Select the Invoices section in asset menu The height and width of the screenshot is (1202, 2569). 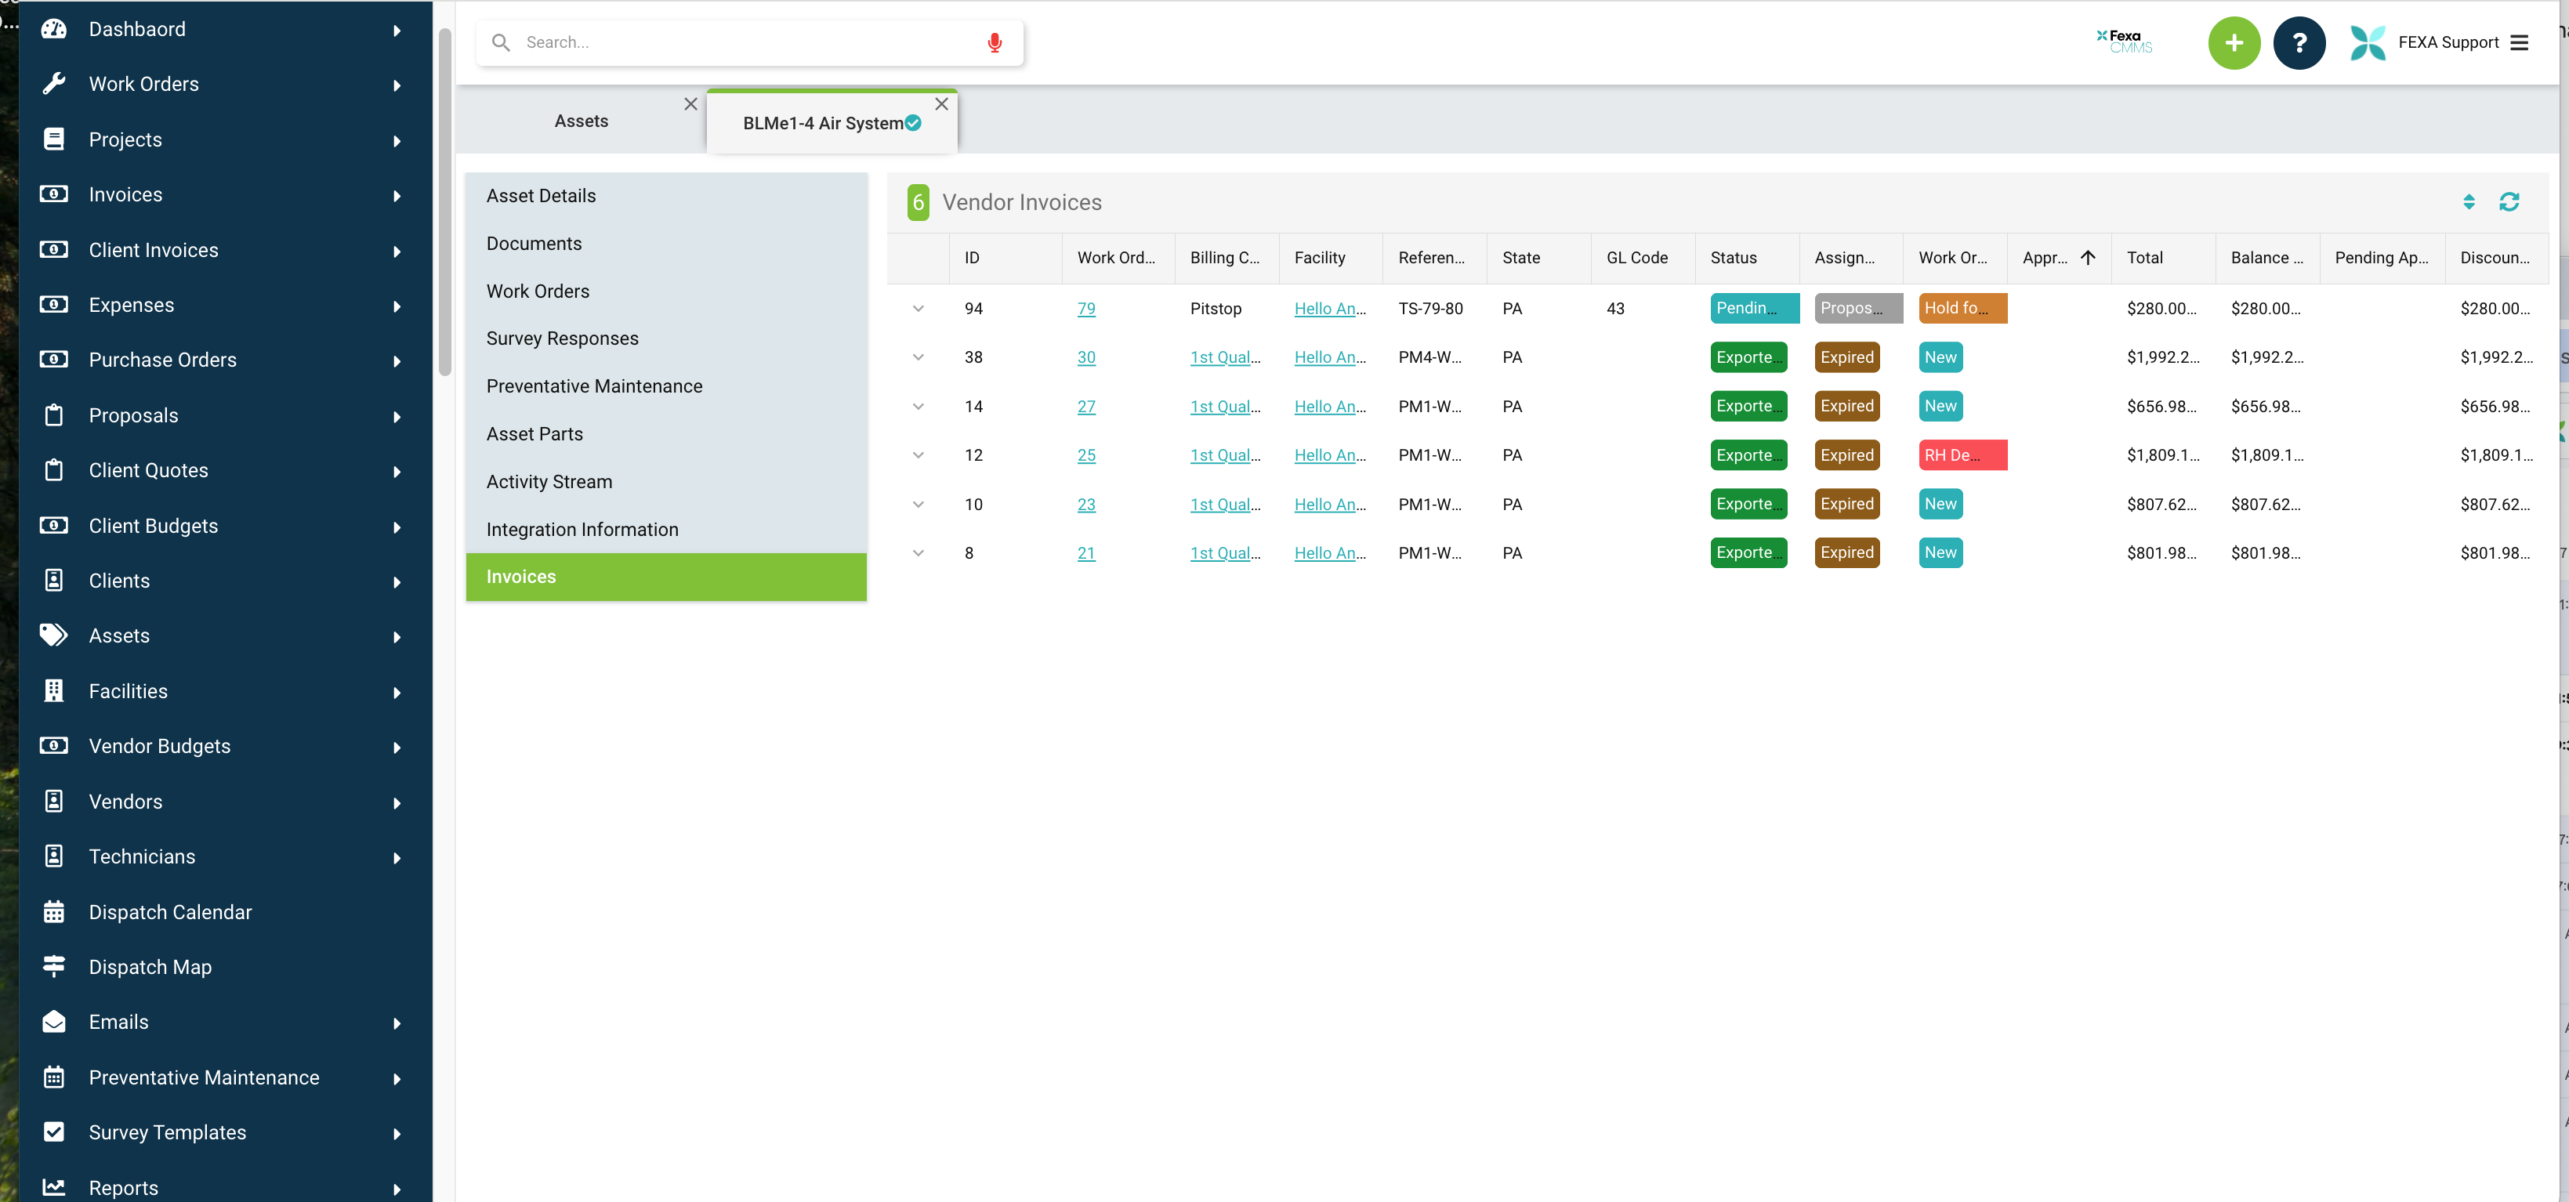coord(666,577)
